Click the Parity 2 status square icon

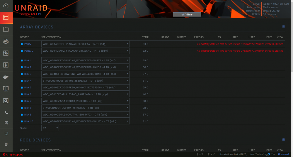pos(22,51)
